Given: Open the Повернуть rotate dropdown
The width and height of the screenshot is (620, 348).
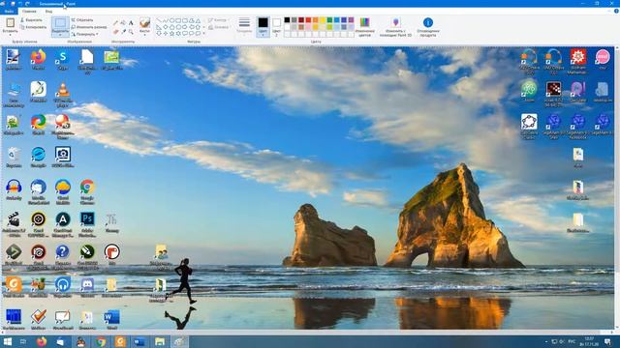Looking at the screenshot, I should click(x=85, y=35).
